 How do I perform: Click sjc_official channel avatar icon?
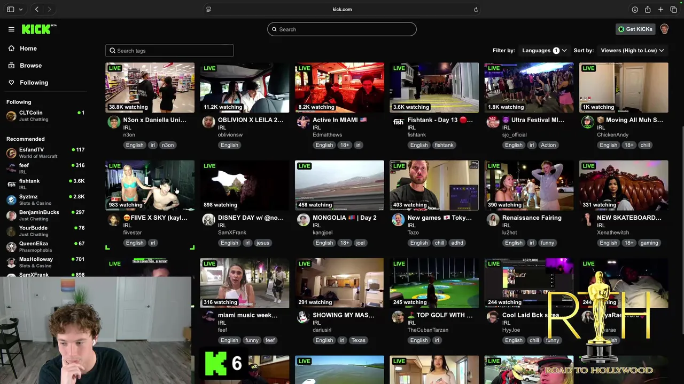coord(493,122)
